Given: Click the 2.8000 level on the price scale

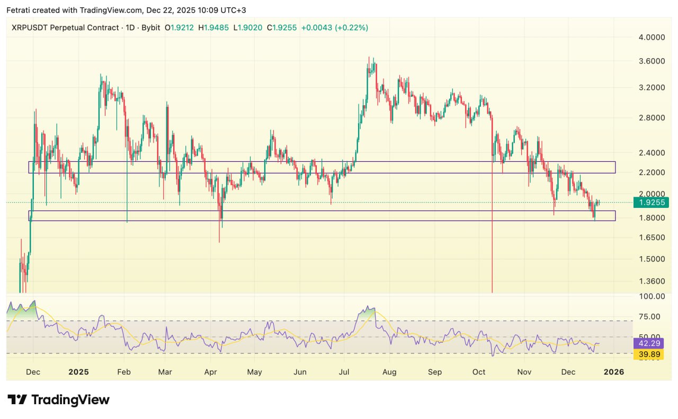Looking at the screenshot, I should (651, 117).
